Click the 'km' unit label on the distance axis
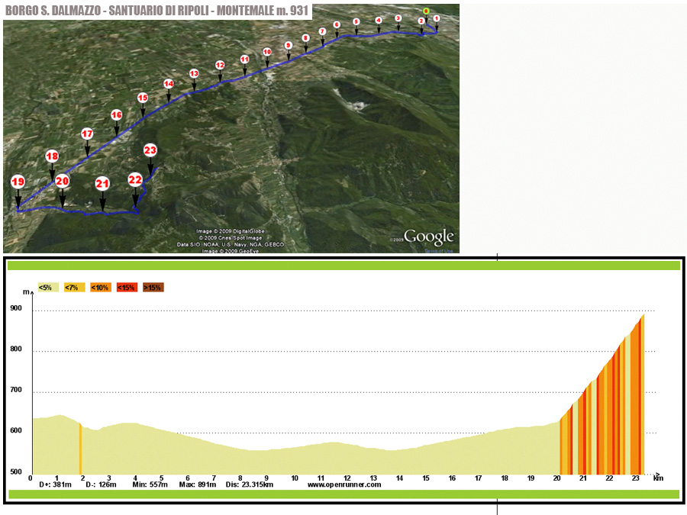Viewport: 687px width, 515px height. [x=658, y=478]
